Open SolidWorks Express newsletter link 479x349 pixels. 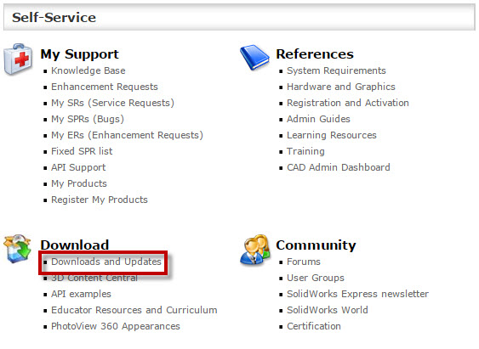pyautogui.click(x=357, y=294)
